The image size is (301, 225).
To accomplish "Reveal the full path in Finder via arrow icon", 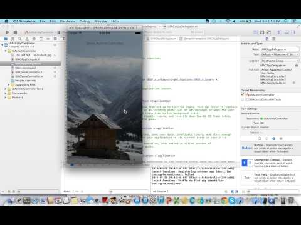I will pos(294,82).
